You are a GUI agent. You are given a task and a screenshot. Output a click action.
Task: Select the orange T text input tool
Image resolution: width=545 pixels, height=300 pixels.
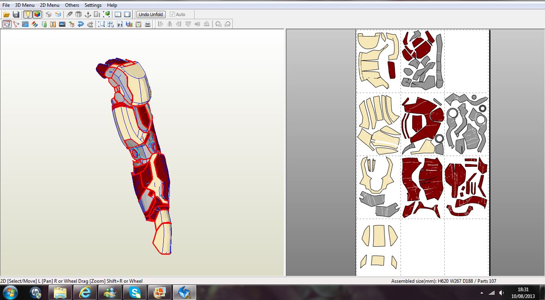53,24
